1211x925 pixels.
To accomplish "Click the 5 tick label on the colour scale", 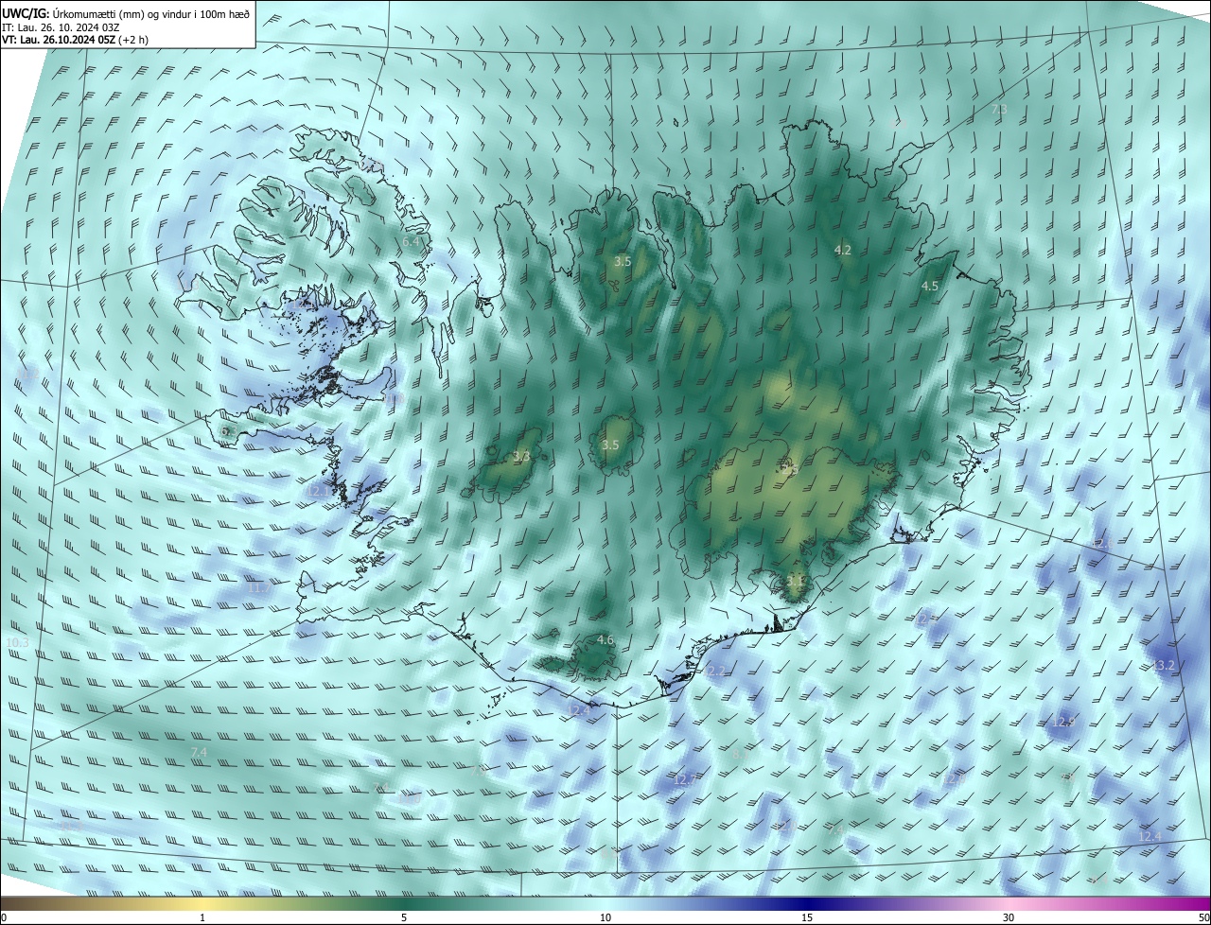I will (x=404, y=918).
